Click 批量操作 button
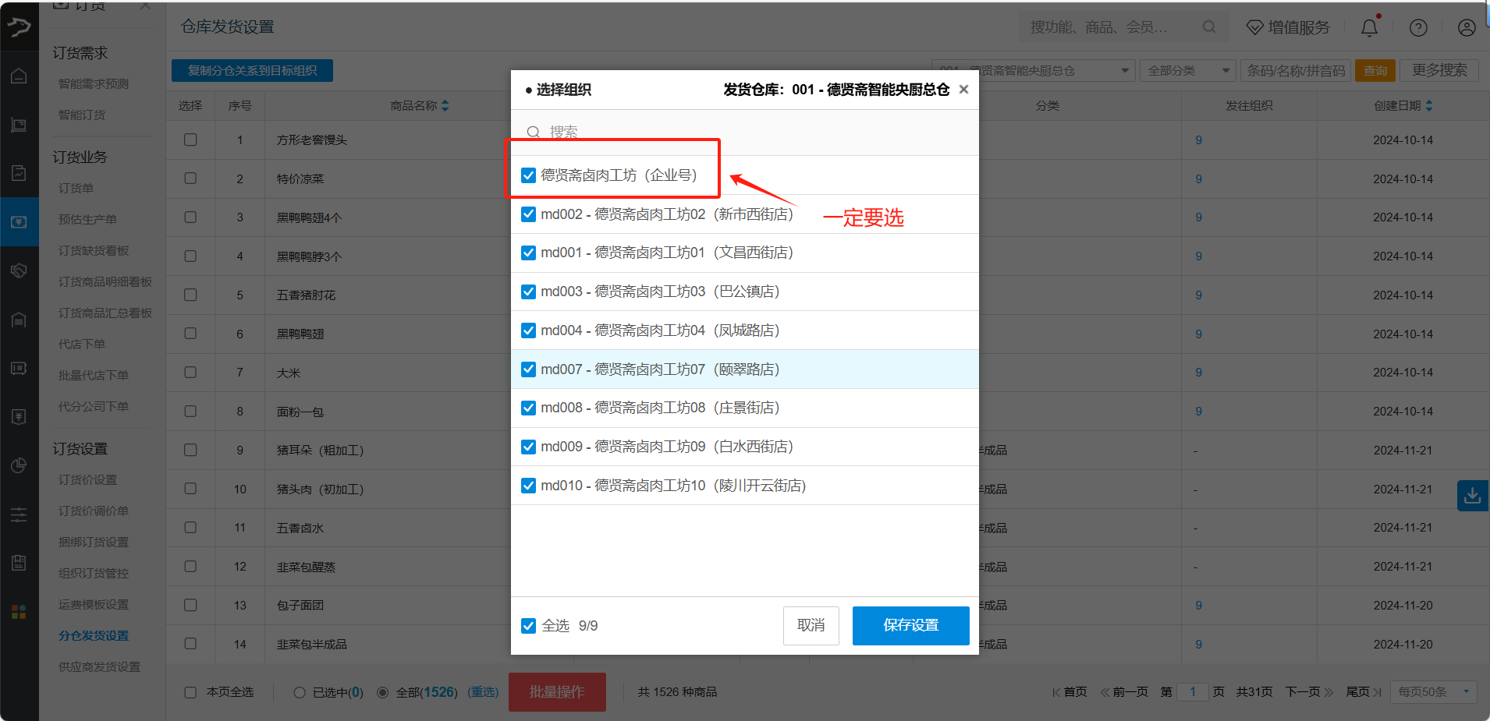 pyautogui.click(x=557, y=692)
